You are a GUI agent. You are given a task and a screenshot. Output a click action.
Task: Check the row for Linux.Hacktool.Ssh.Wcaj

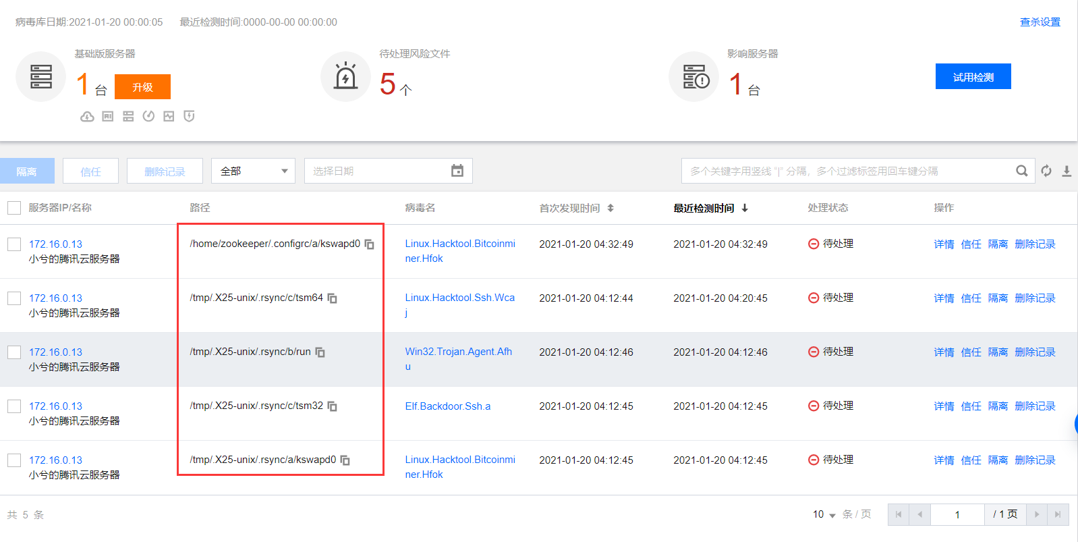coord(14,298)
